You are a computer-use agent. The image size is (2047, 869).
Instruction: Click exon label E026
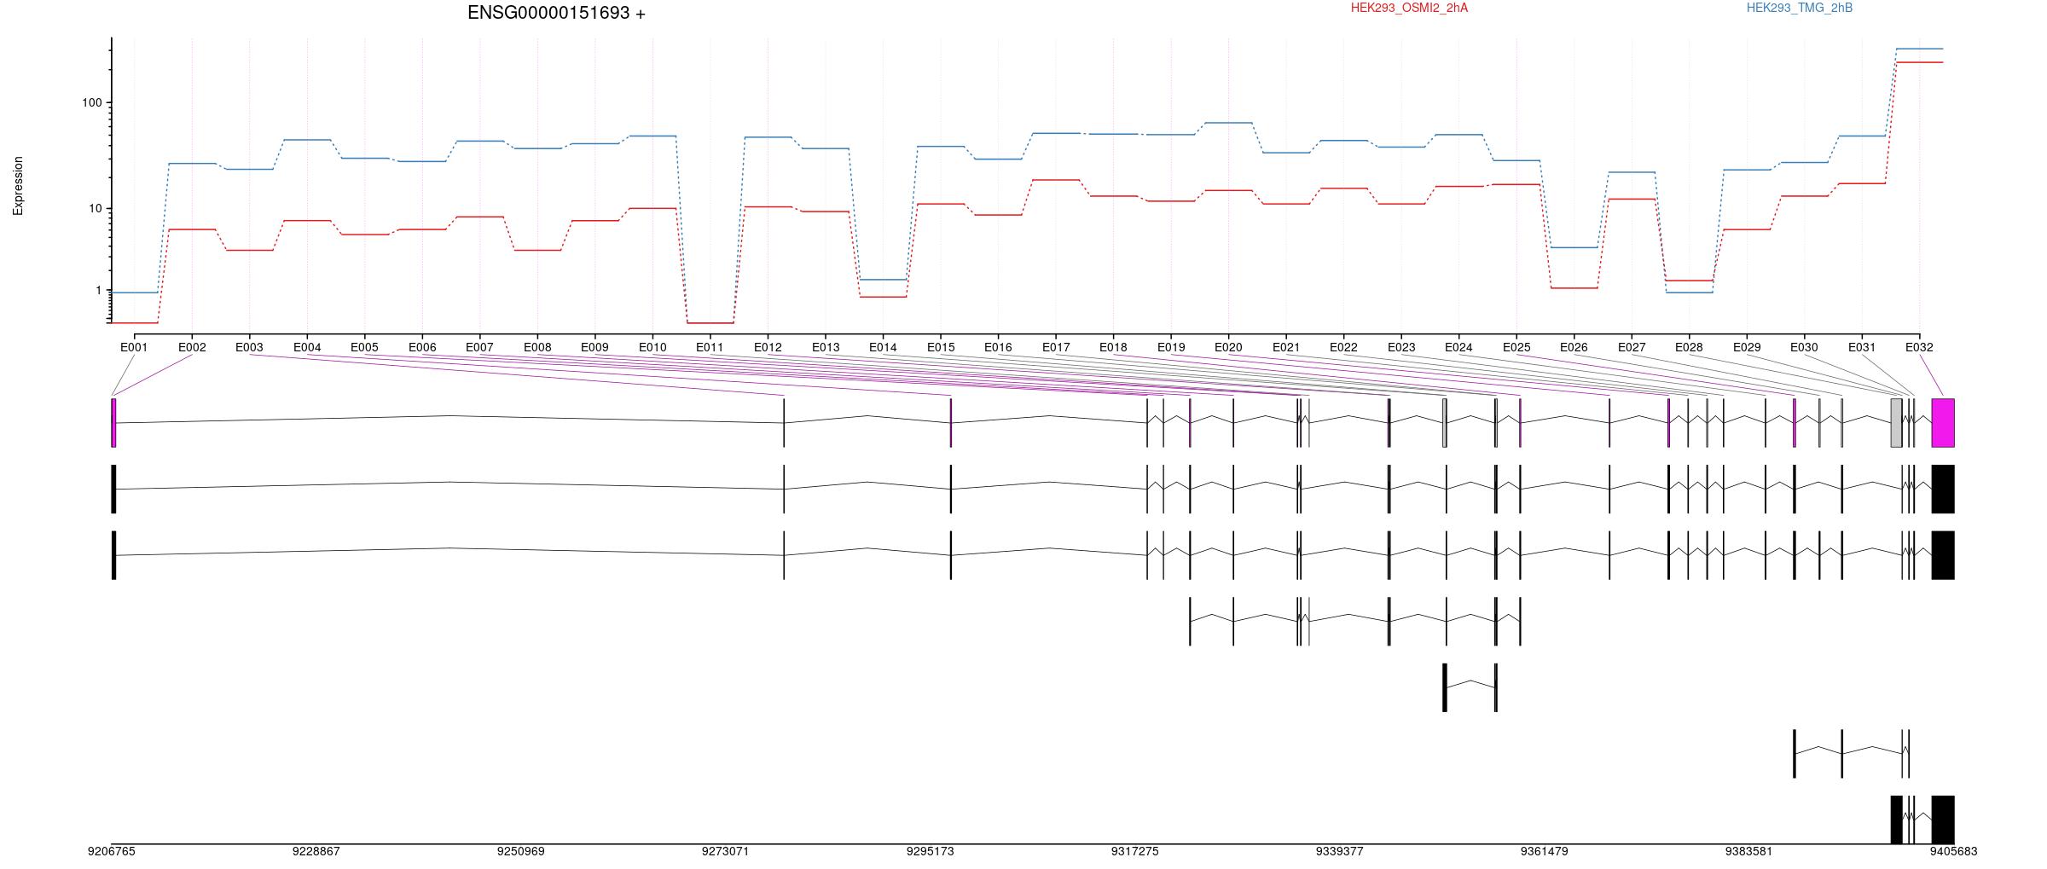tap(1574, 347)
